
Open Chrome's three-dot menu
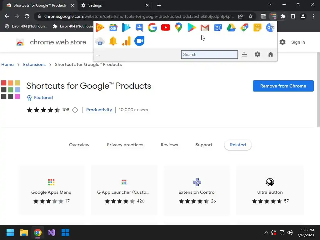[x=313, y=17]
